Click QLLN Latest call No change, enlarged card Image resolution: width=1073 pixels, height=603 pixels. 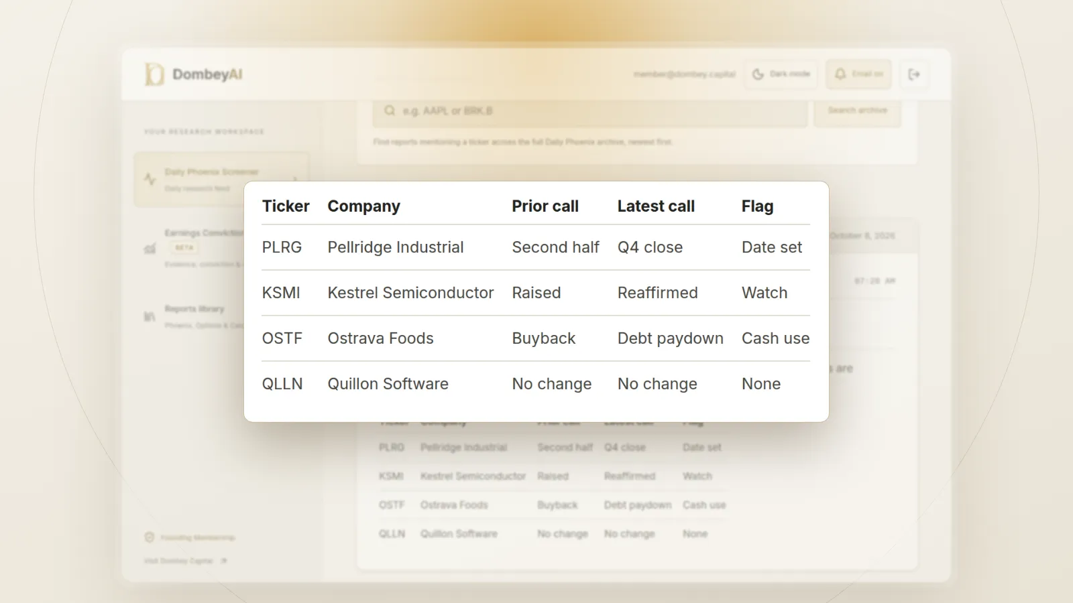[x=657, y=384]
